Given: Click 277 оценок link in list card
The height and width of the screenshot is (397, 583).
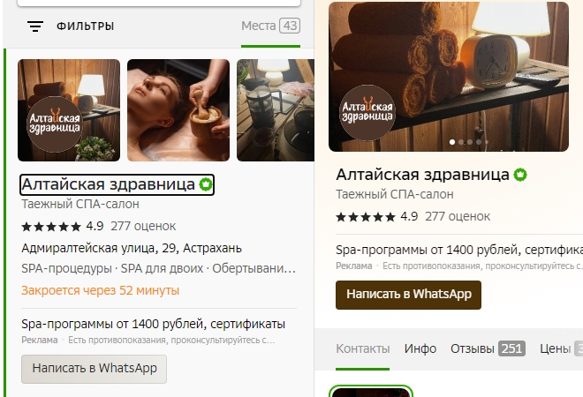Looking at the screenshot, I should 143,226.
